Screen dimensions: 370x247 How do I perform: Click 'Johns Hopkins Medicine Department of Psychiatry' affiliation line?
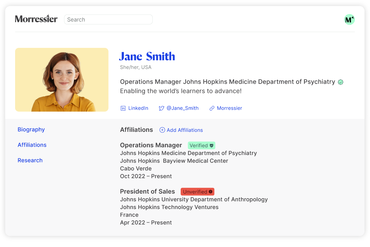tap(188, 153)
